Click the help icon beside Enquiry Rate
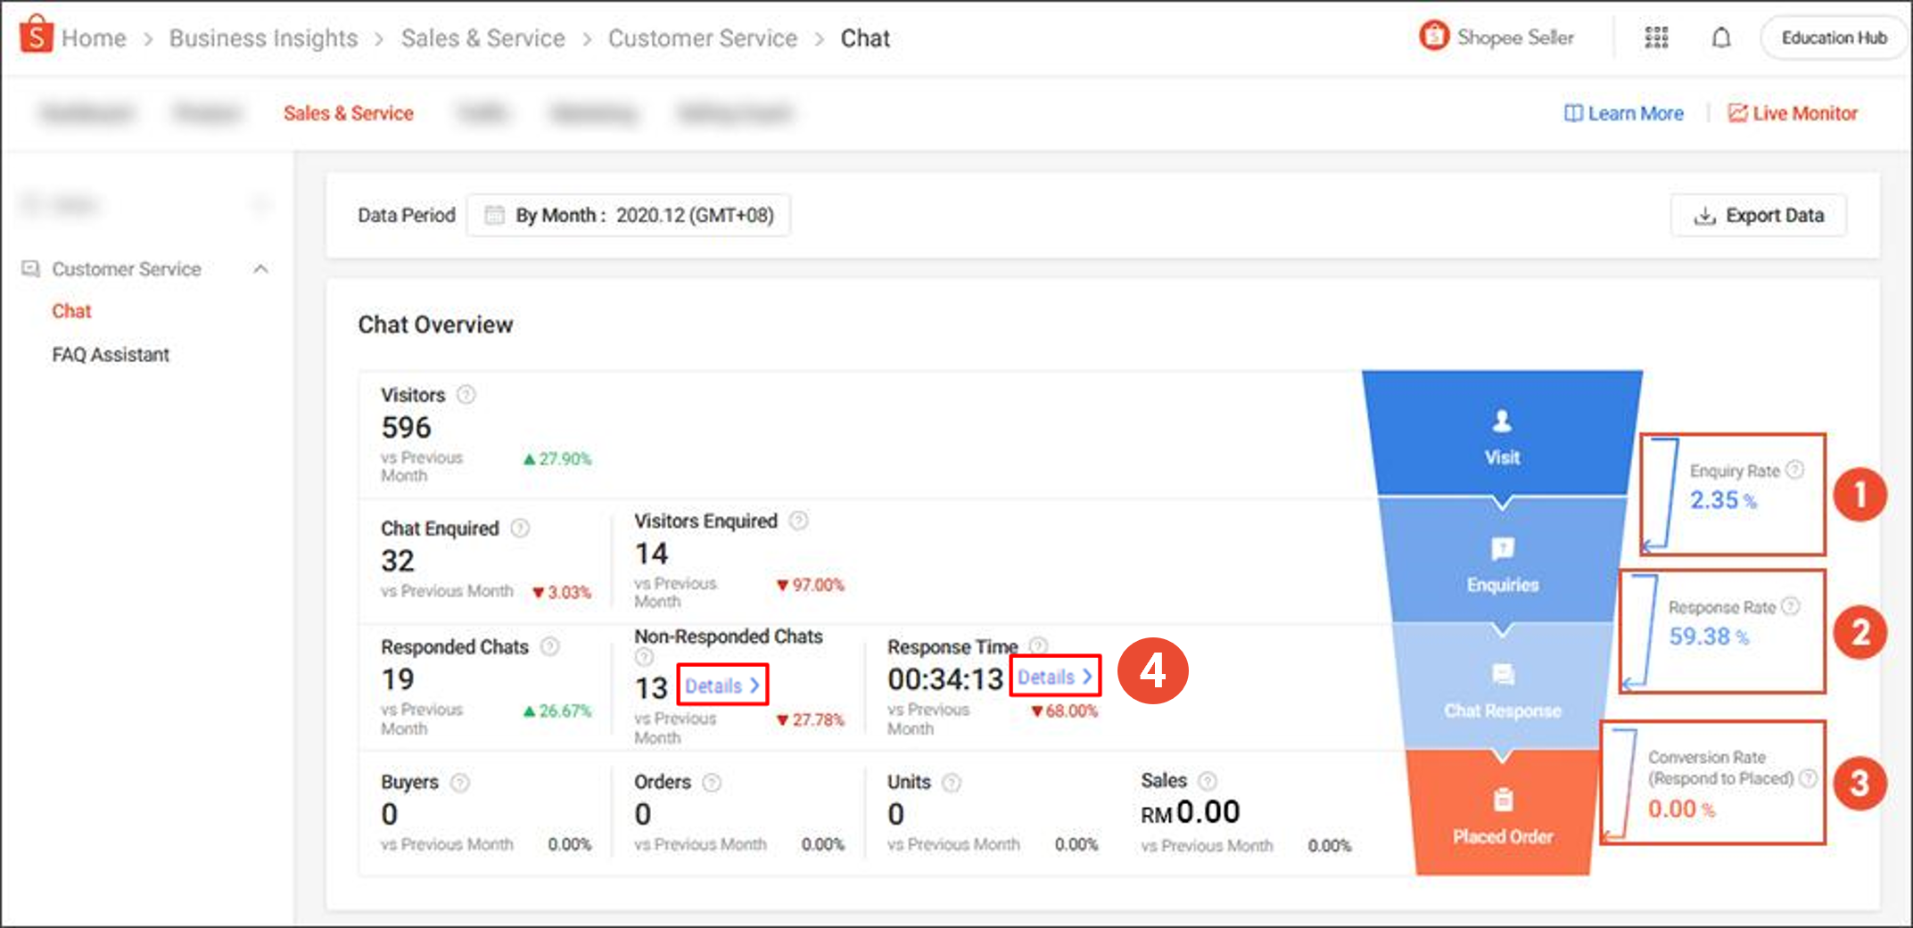1913x928 pixels. coord(1795,470)
